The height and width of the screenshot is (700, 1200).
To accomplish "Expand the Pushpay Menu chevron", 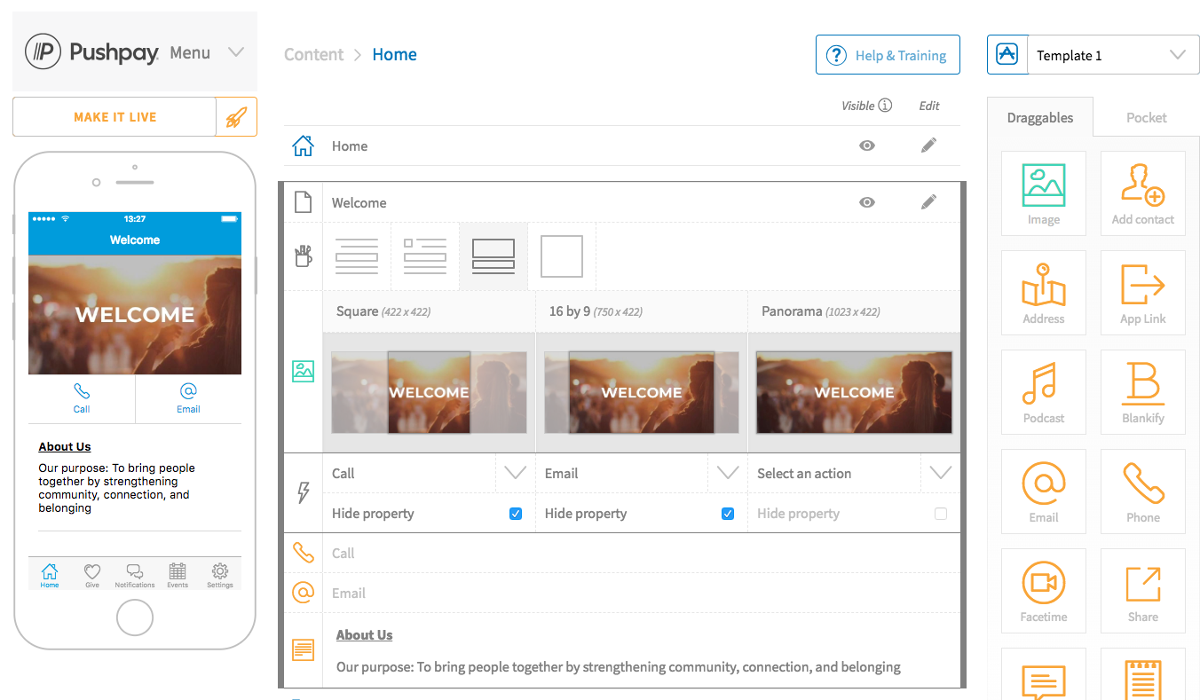I will [235, 52].
